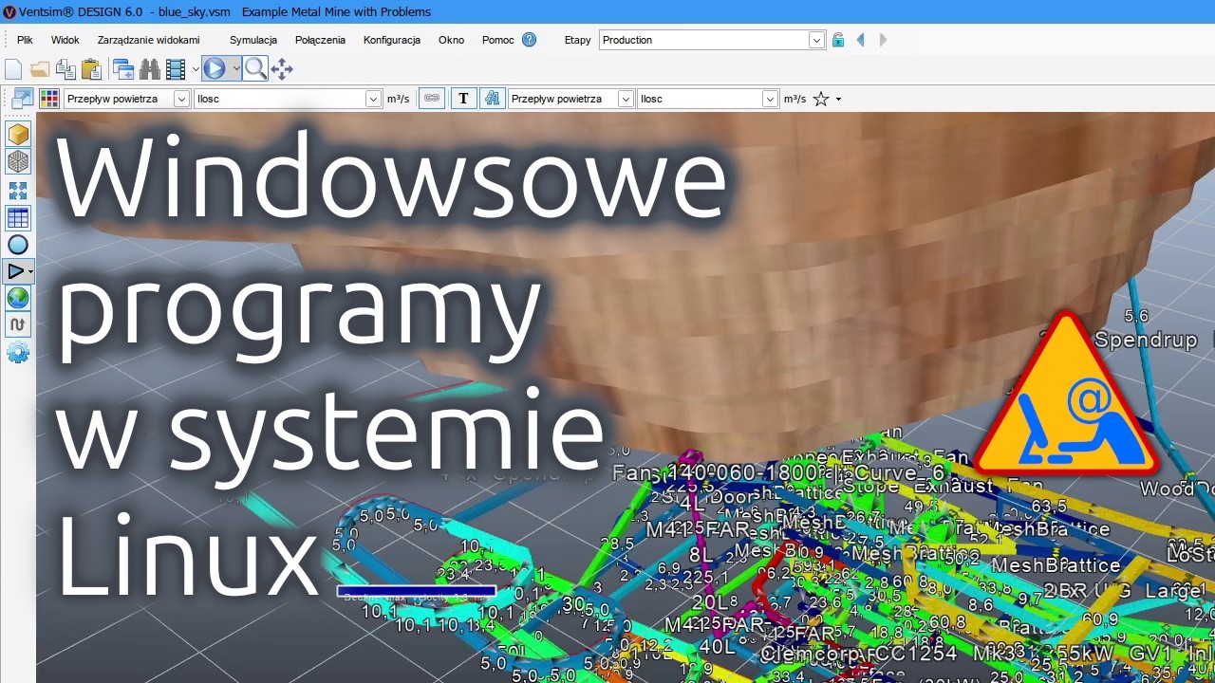Screen dimensions: 1215x683
Task: Open the colour grid palette icon
Action: (48, 99)
